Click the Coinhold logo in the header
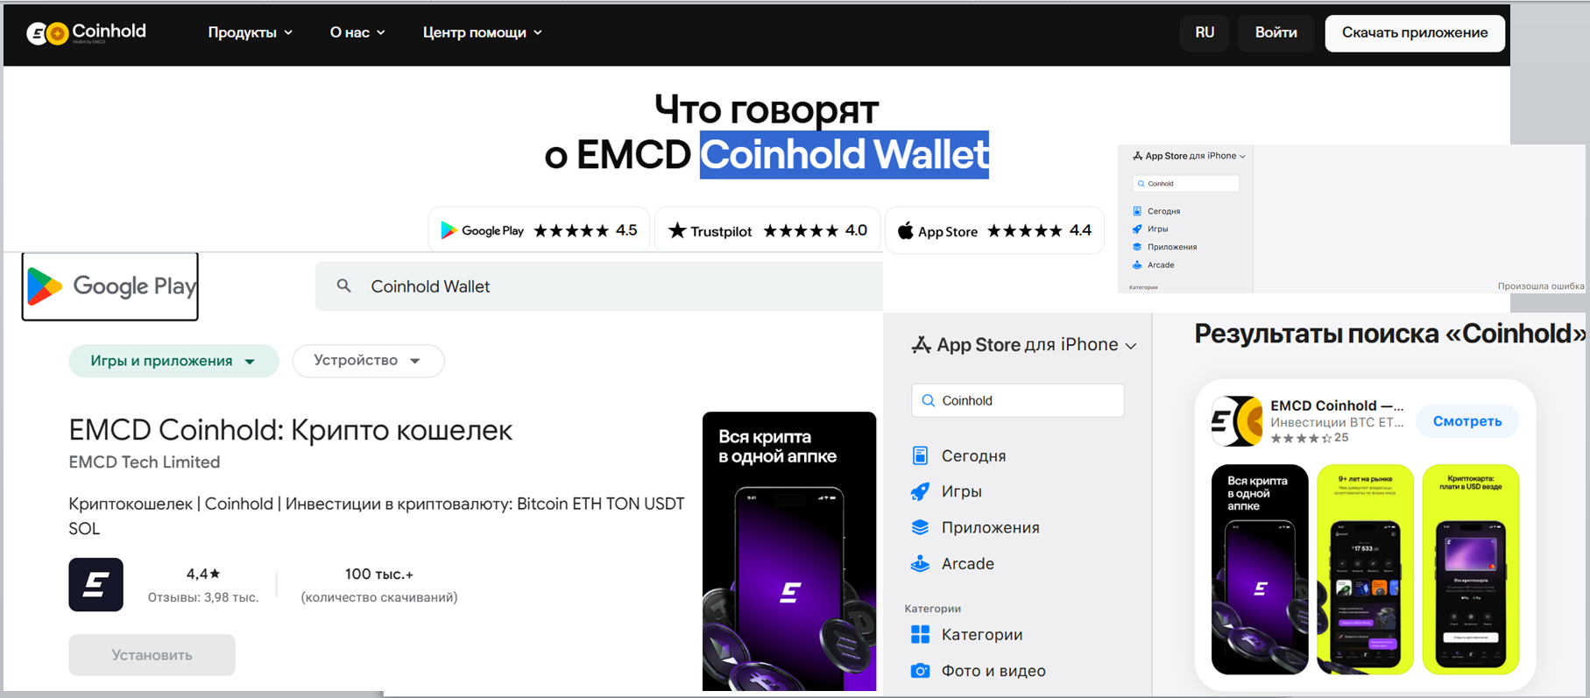The height and width of the screenshot is (698, 1590). click(86, 33)
